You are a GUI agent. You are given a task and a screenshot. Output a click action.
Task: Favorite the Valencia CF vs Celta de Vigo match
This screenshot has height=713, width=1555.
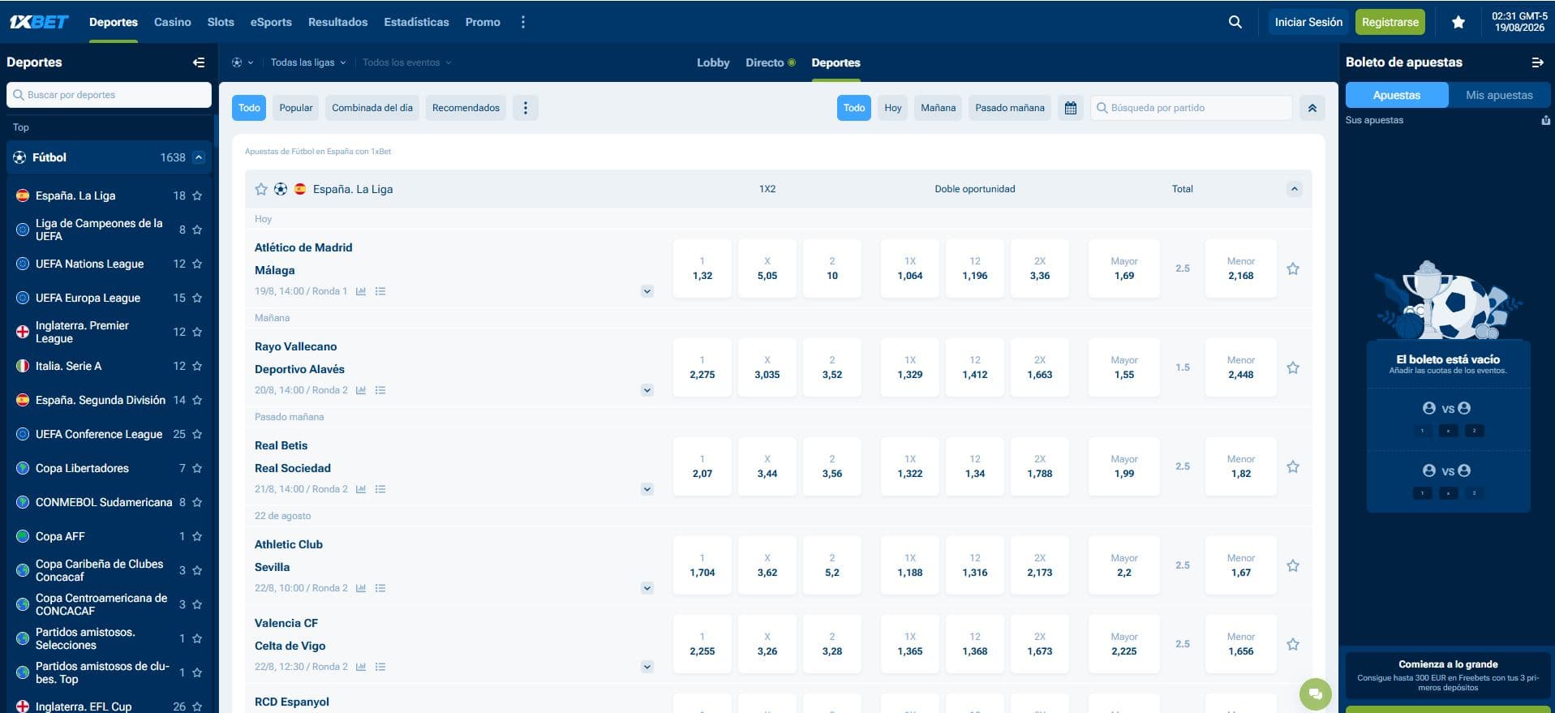coord(1293,644)
